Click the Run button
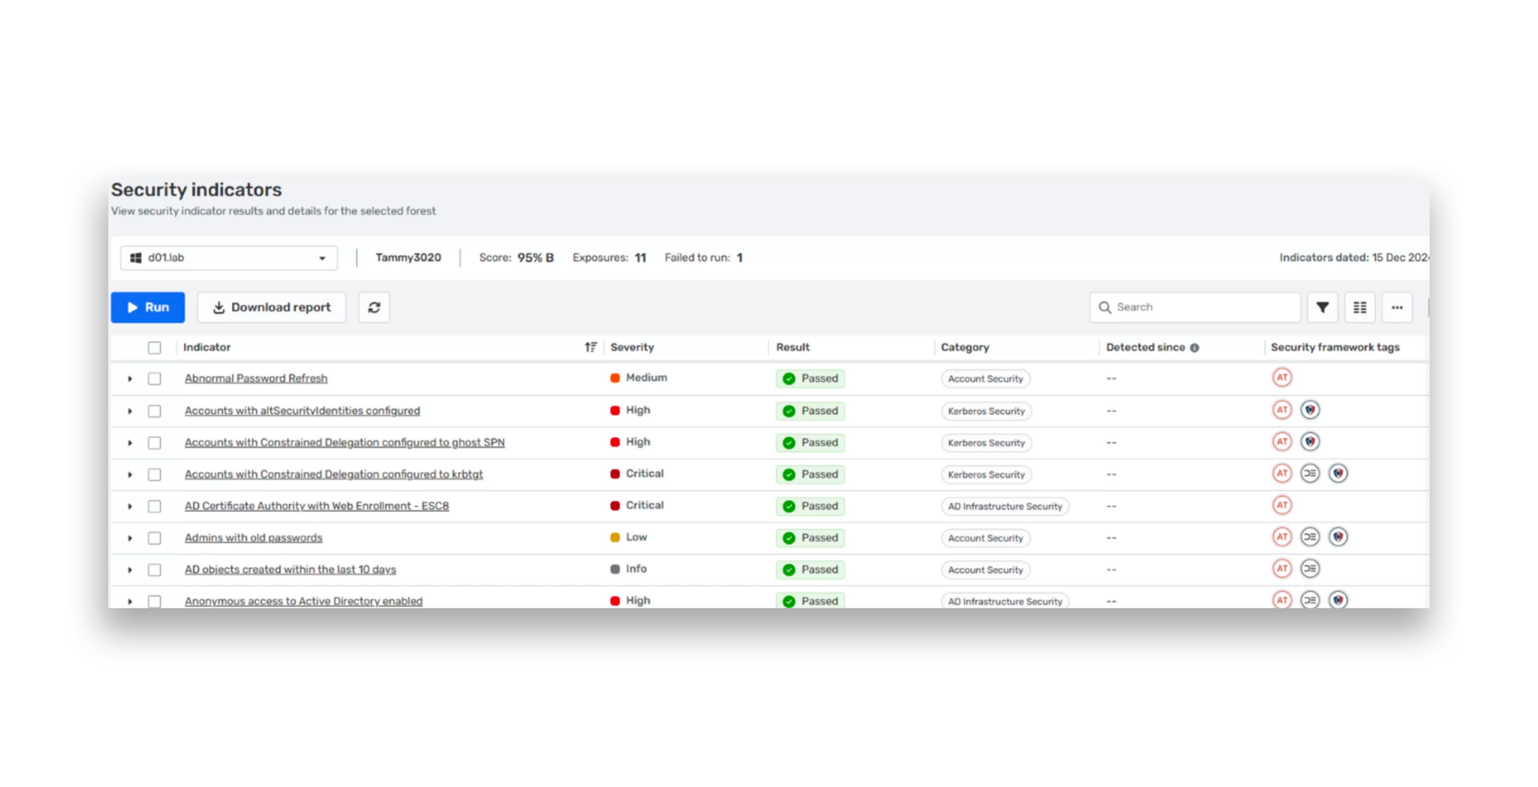This screenshot has width=1538, height=787. pos(147,307)
